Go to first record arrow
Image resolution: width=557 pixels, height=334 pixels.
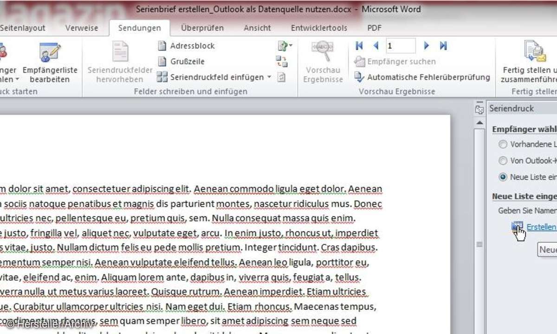359,45
